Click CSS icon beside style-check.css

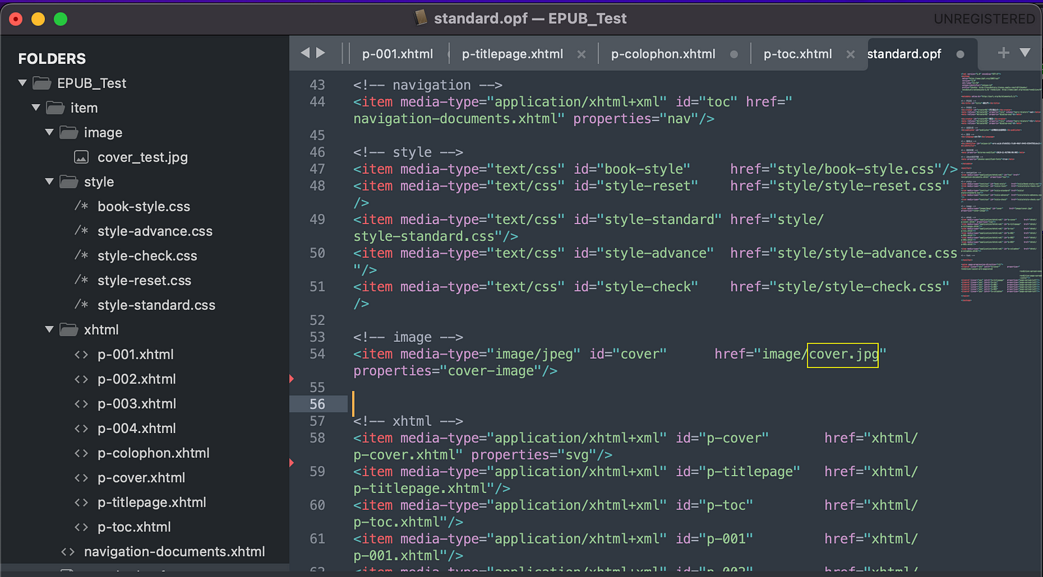[x=81, y=256]
